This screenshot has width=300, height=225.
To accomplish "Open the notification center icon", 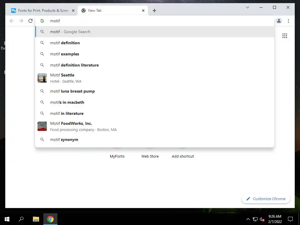I will 290,219.
